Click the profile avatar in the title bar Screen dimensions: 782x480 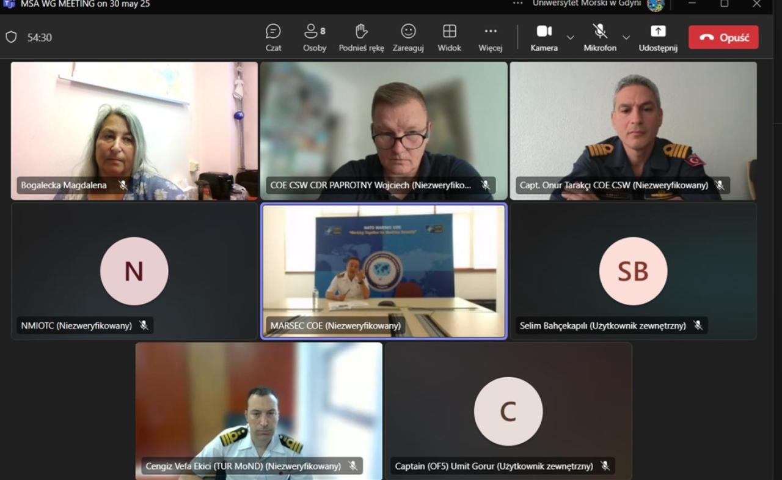pyautogui.click(x=655, y=4)
